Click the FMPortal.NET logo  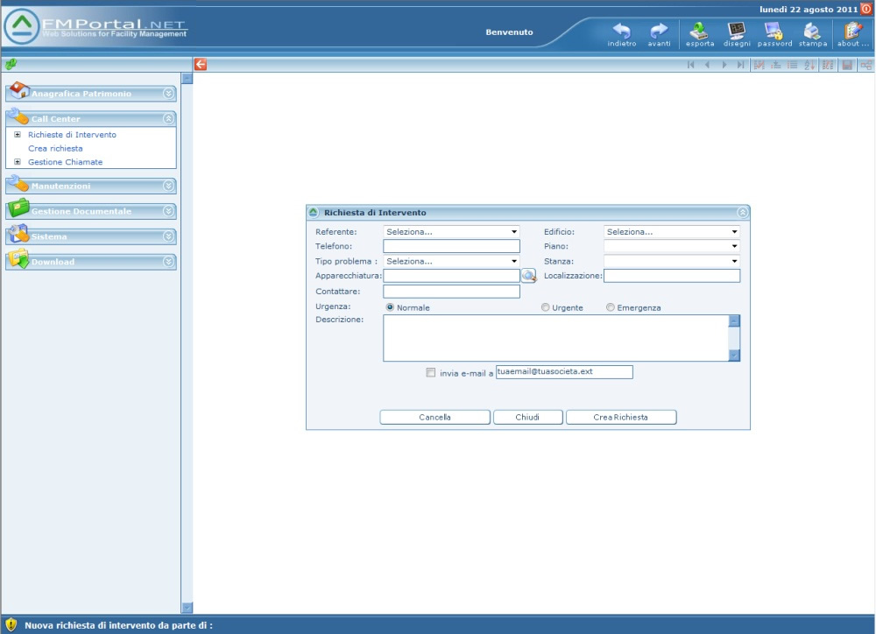(96, 27)
